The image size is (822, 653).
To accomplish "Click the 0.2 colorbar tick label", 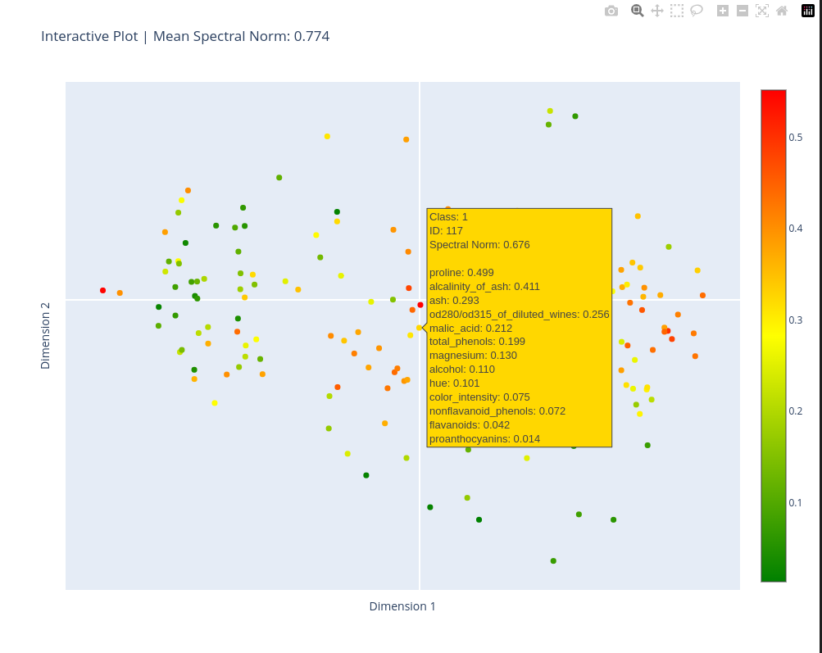I will pyautogui.click(x=795, y=411).
